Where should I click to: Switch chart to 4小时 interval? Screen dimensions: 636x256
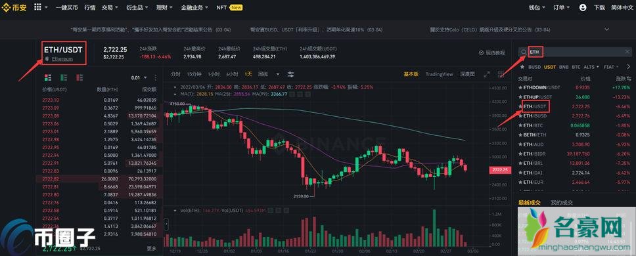click(232, 74)
